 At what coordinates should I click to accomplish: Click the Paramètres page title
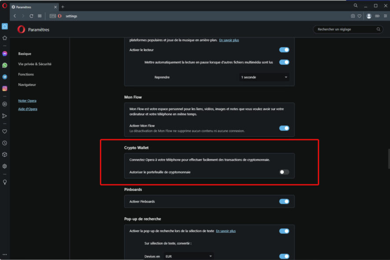[x=39, y=30]
